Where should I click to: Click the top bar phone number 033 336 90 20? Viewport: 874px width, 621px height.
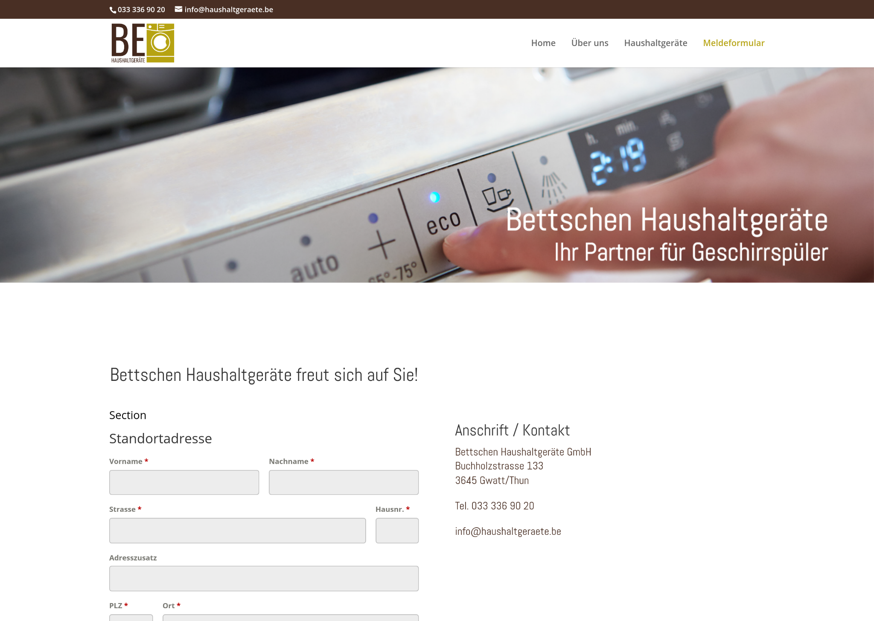click(141, 9)
